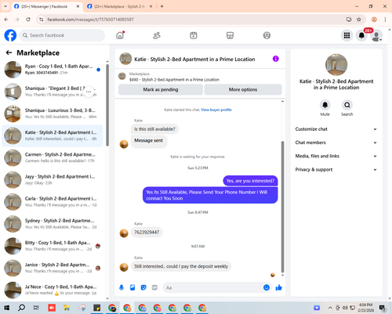Viewport: 392px width, 314px height.
Task: Open the Facebook home logo
Action: click(x=10, y=35)
